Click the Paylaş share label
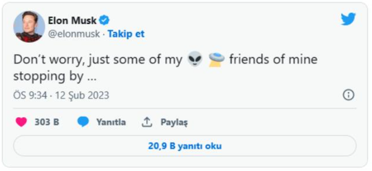This screenshot has height=171, width=372. [174, 122]
